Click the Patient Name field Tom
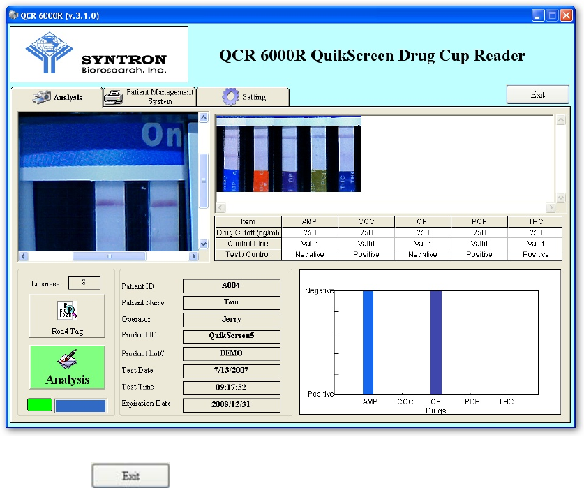The width and height of the screenshot is (584, 488). click(231, 303)
